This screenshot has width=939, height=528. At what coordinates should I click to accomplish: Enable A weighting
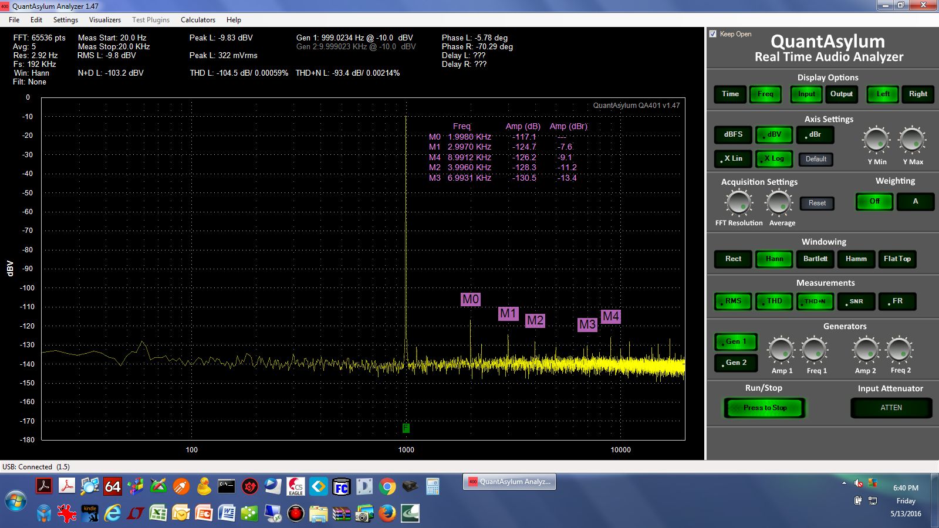point(915,201)
